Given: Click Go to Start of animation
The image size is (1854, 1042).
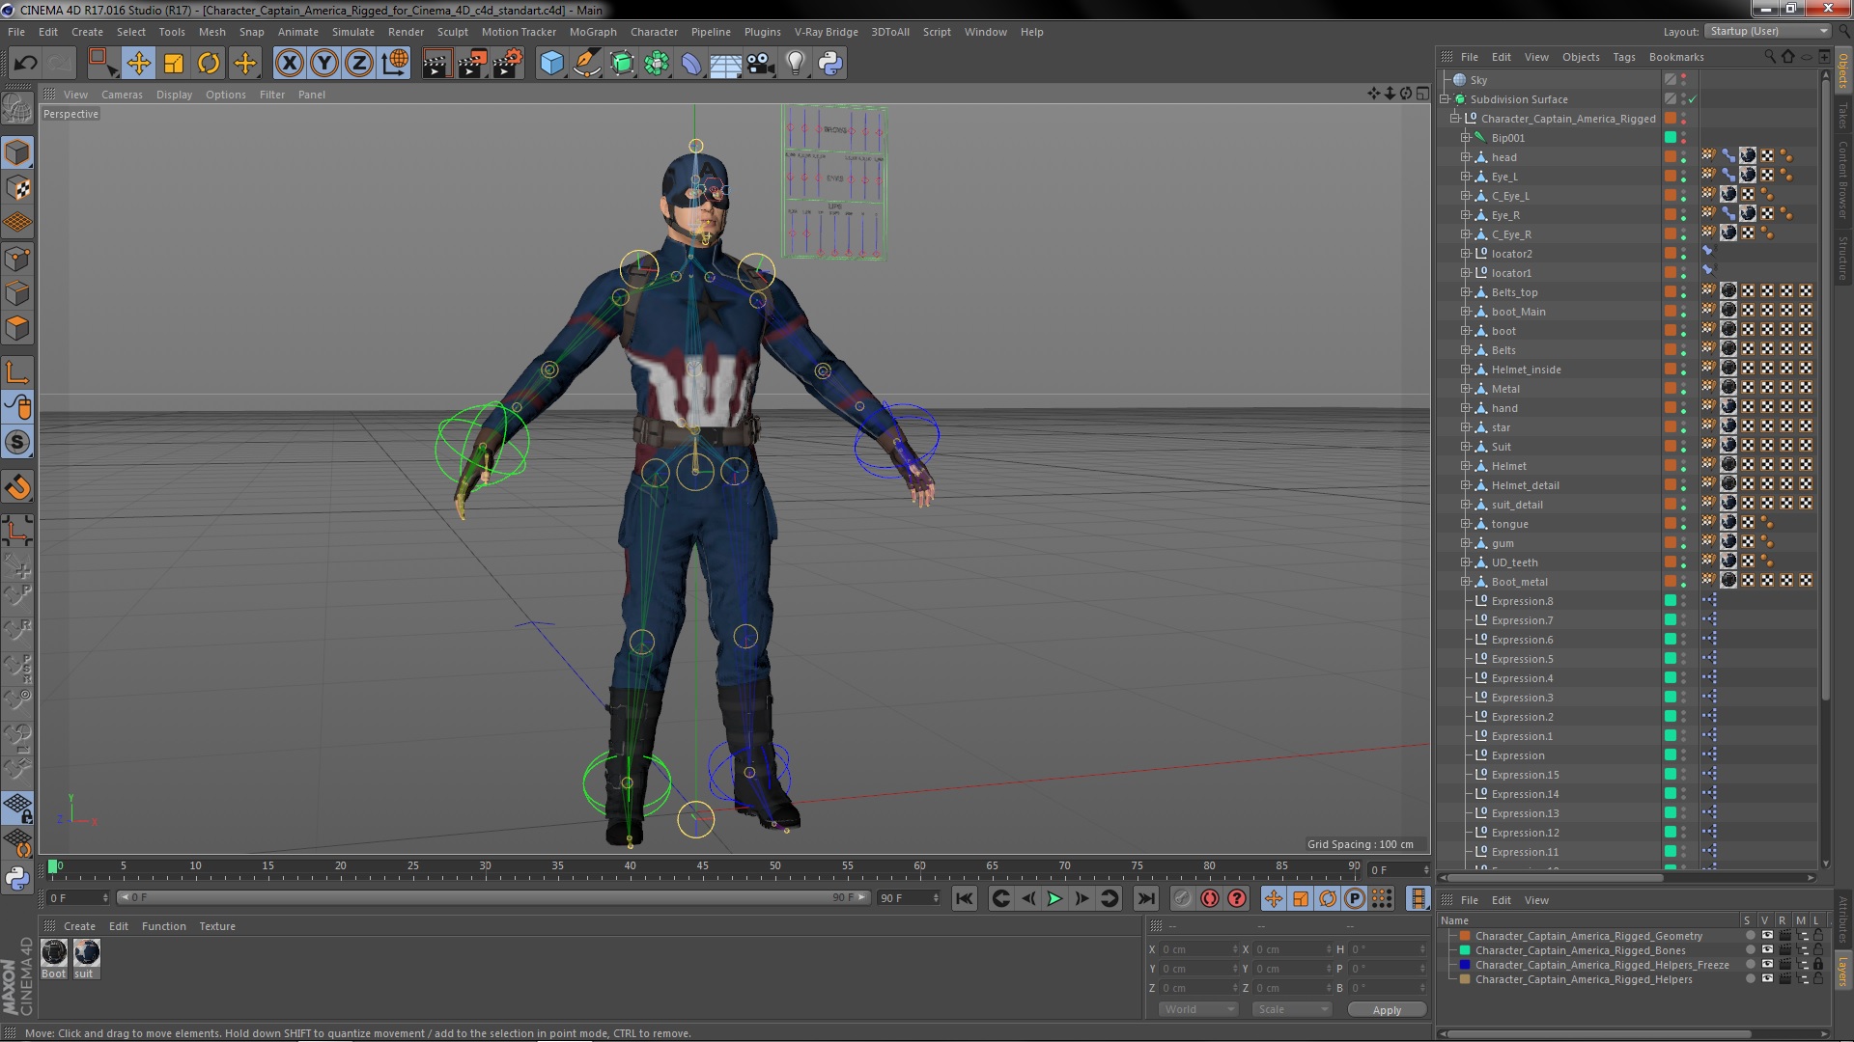Looking at the screenshot, I should [964, 898].
